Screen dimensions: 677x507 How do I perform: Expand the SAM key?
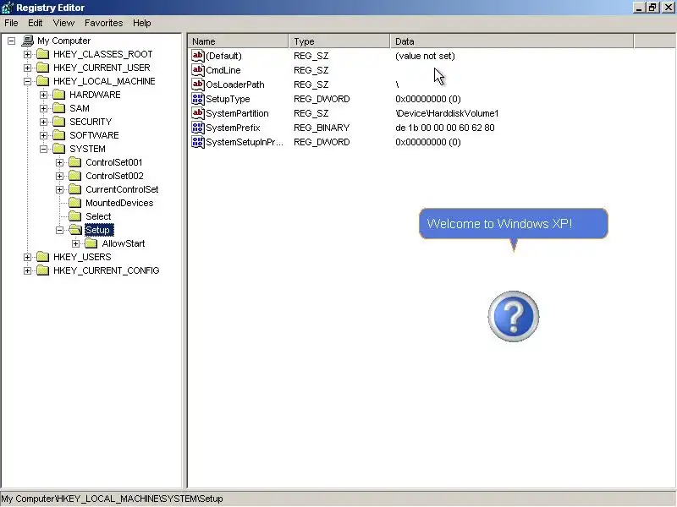[x=44, y=108]
